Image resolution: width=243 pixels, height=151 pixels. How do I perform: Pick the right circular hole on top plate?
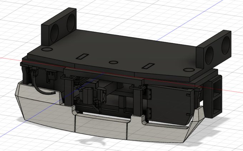click(x=189, y=70)
